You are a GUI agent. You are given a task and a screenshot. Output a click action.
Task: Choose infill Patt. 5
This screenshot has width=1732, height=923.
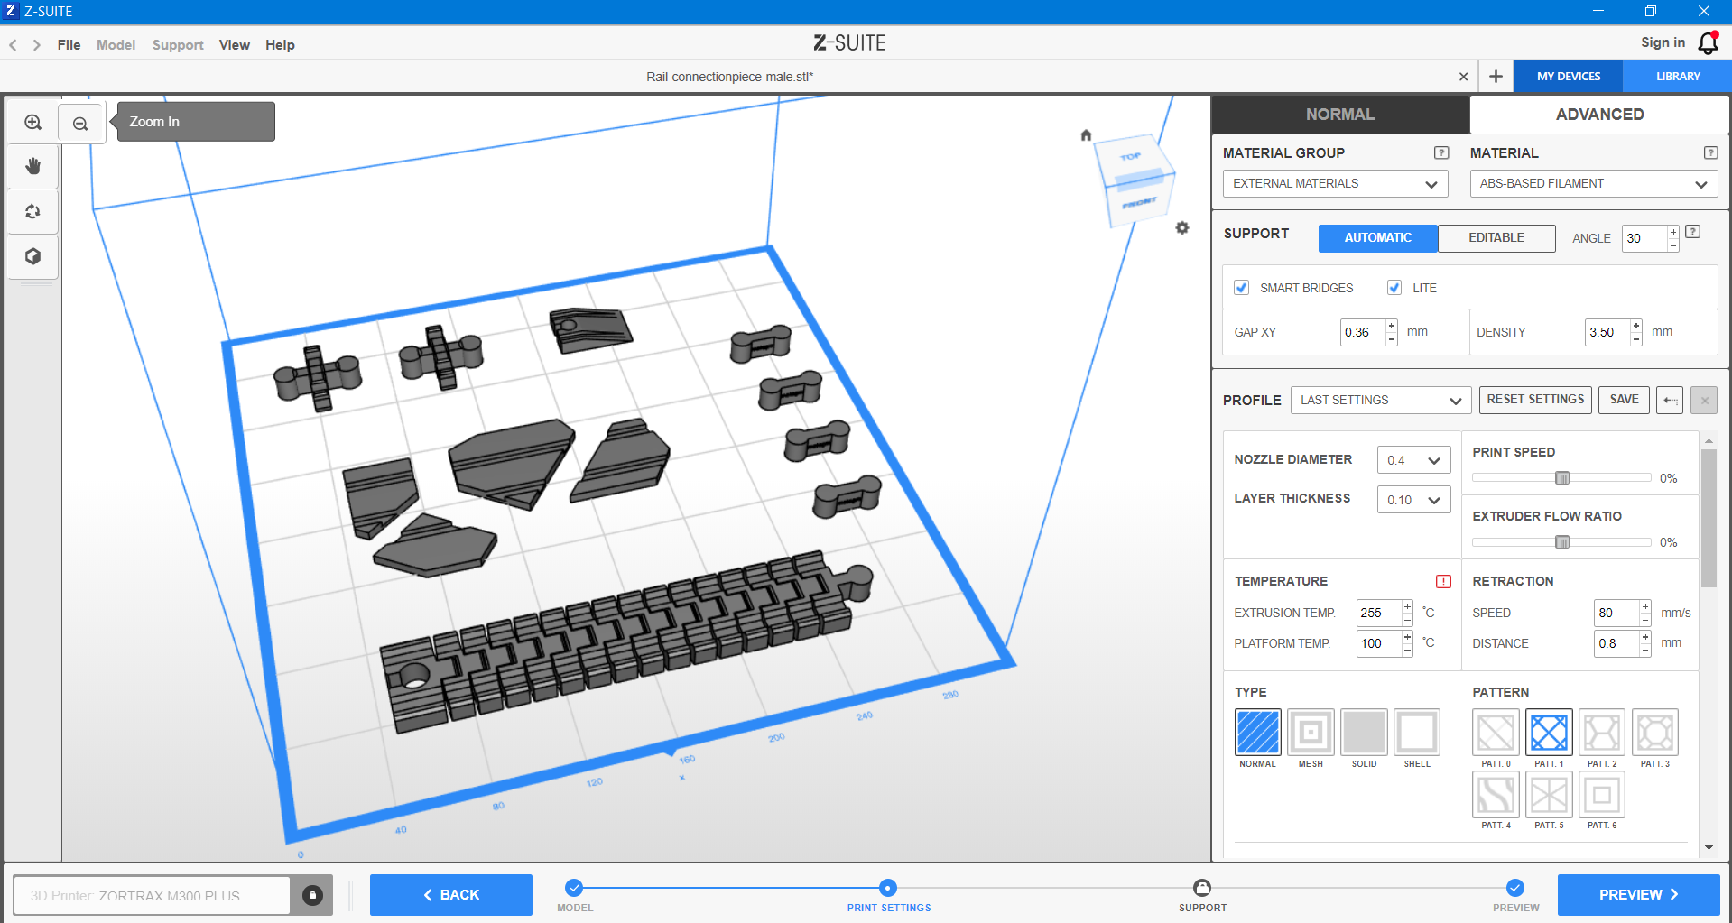1549,795
